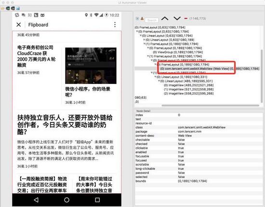Click the open folder toolbar icon

[x=2, y=8]
